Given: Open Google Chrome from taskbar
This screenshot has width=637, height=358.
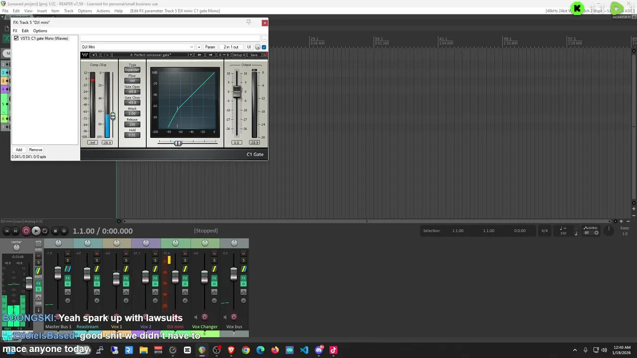Looking at the screenshot, I should point(246,350).
